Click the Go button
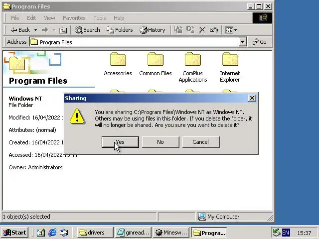 (260, 42)
